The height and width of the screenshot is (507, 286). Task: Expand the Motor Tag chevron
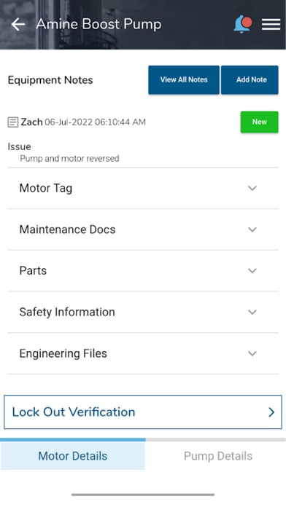point(252,188)
